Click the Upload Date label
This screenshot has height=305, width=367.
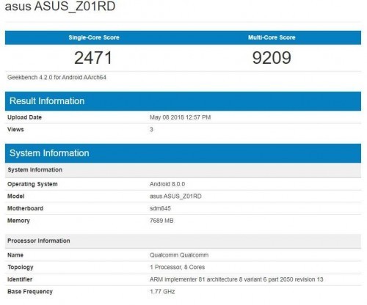tap(24, 117)
